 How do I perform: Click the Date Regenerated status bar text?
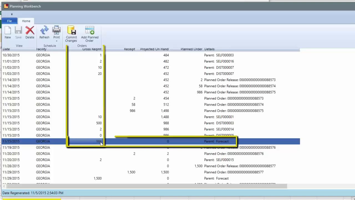coord(33,193)
